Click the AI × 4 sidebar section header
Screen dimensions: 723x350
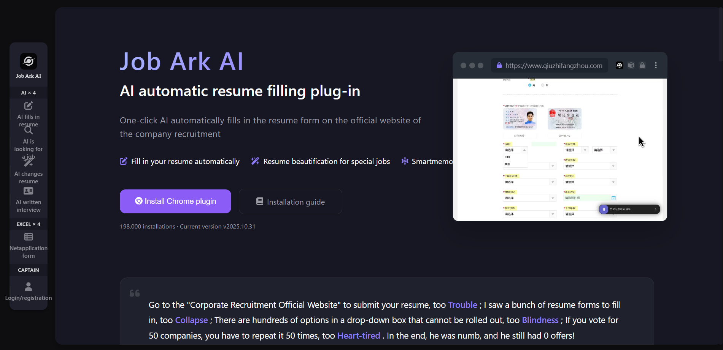click(29, 93)
